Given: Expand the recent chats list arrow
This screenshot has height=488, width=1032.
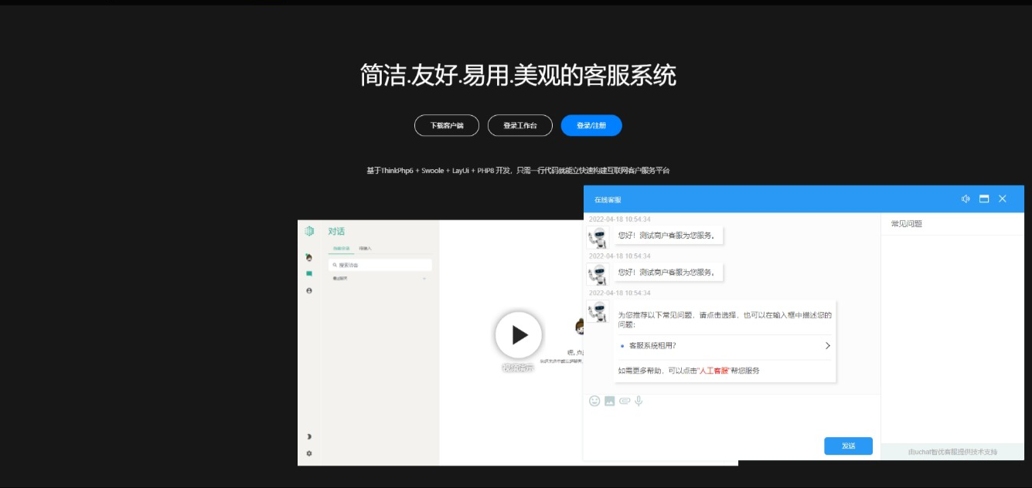Looking at the screenshot, I should pyautogui.click(x=424, y=279).
